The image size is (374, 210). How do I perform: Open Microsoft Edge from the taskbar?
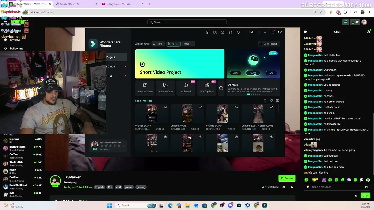[170, 206]
